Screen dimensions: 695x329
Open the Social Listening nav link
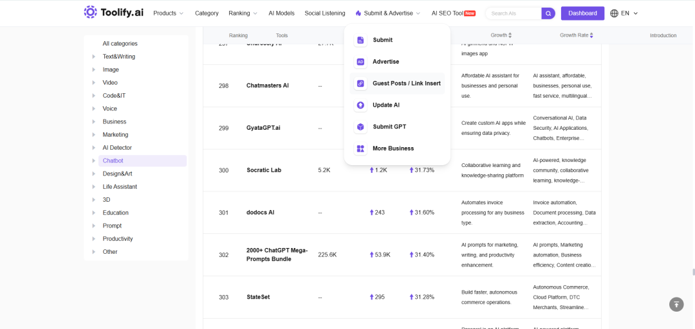(325, 13)
